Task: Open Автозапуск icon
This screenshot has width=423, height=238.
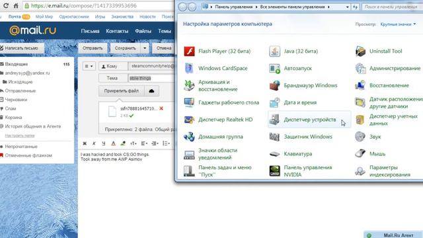Action: tap(275, 68)
